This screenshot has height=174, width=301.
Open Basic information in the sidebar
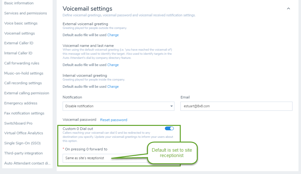coord(19,3)
